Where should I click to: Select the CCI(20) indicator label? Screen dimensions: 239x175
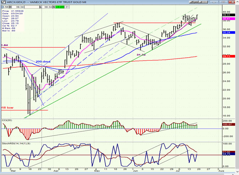[7, 120]
